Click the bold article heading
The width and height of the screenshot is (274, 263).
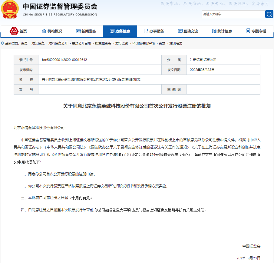tap(137, 106)
